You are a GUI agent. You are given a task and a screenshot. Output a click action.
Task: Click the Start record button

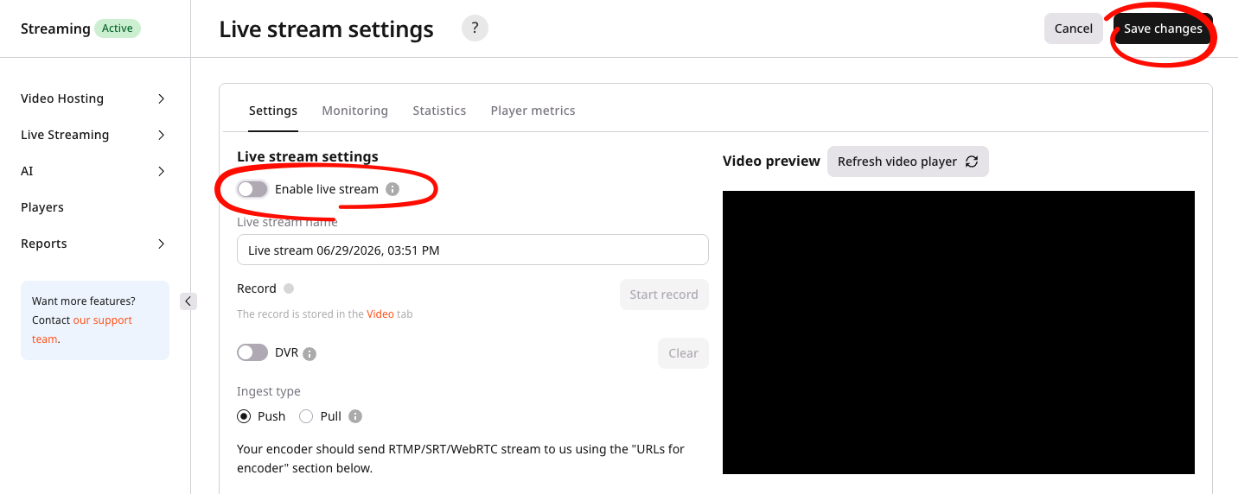tap(664, 294)
